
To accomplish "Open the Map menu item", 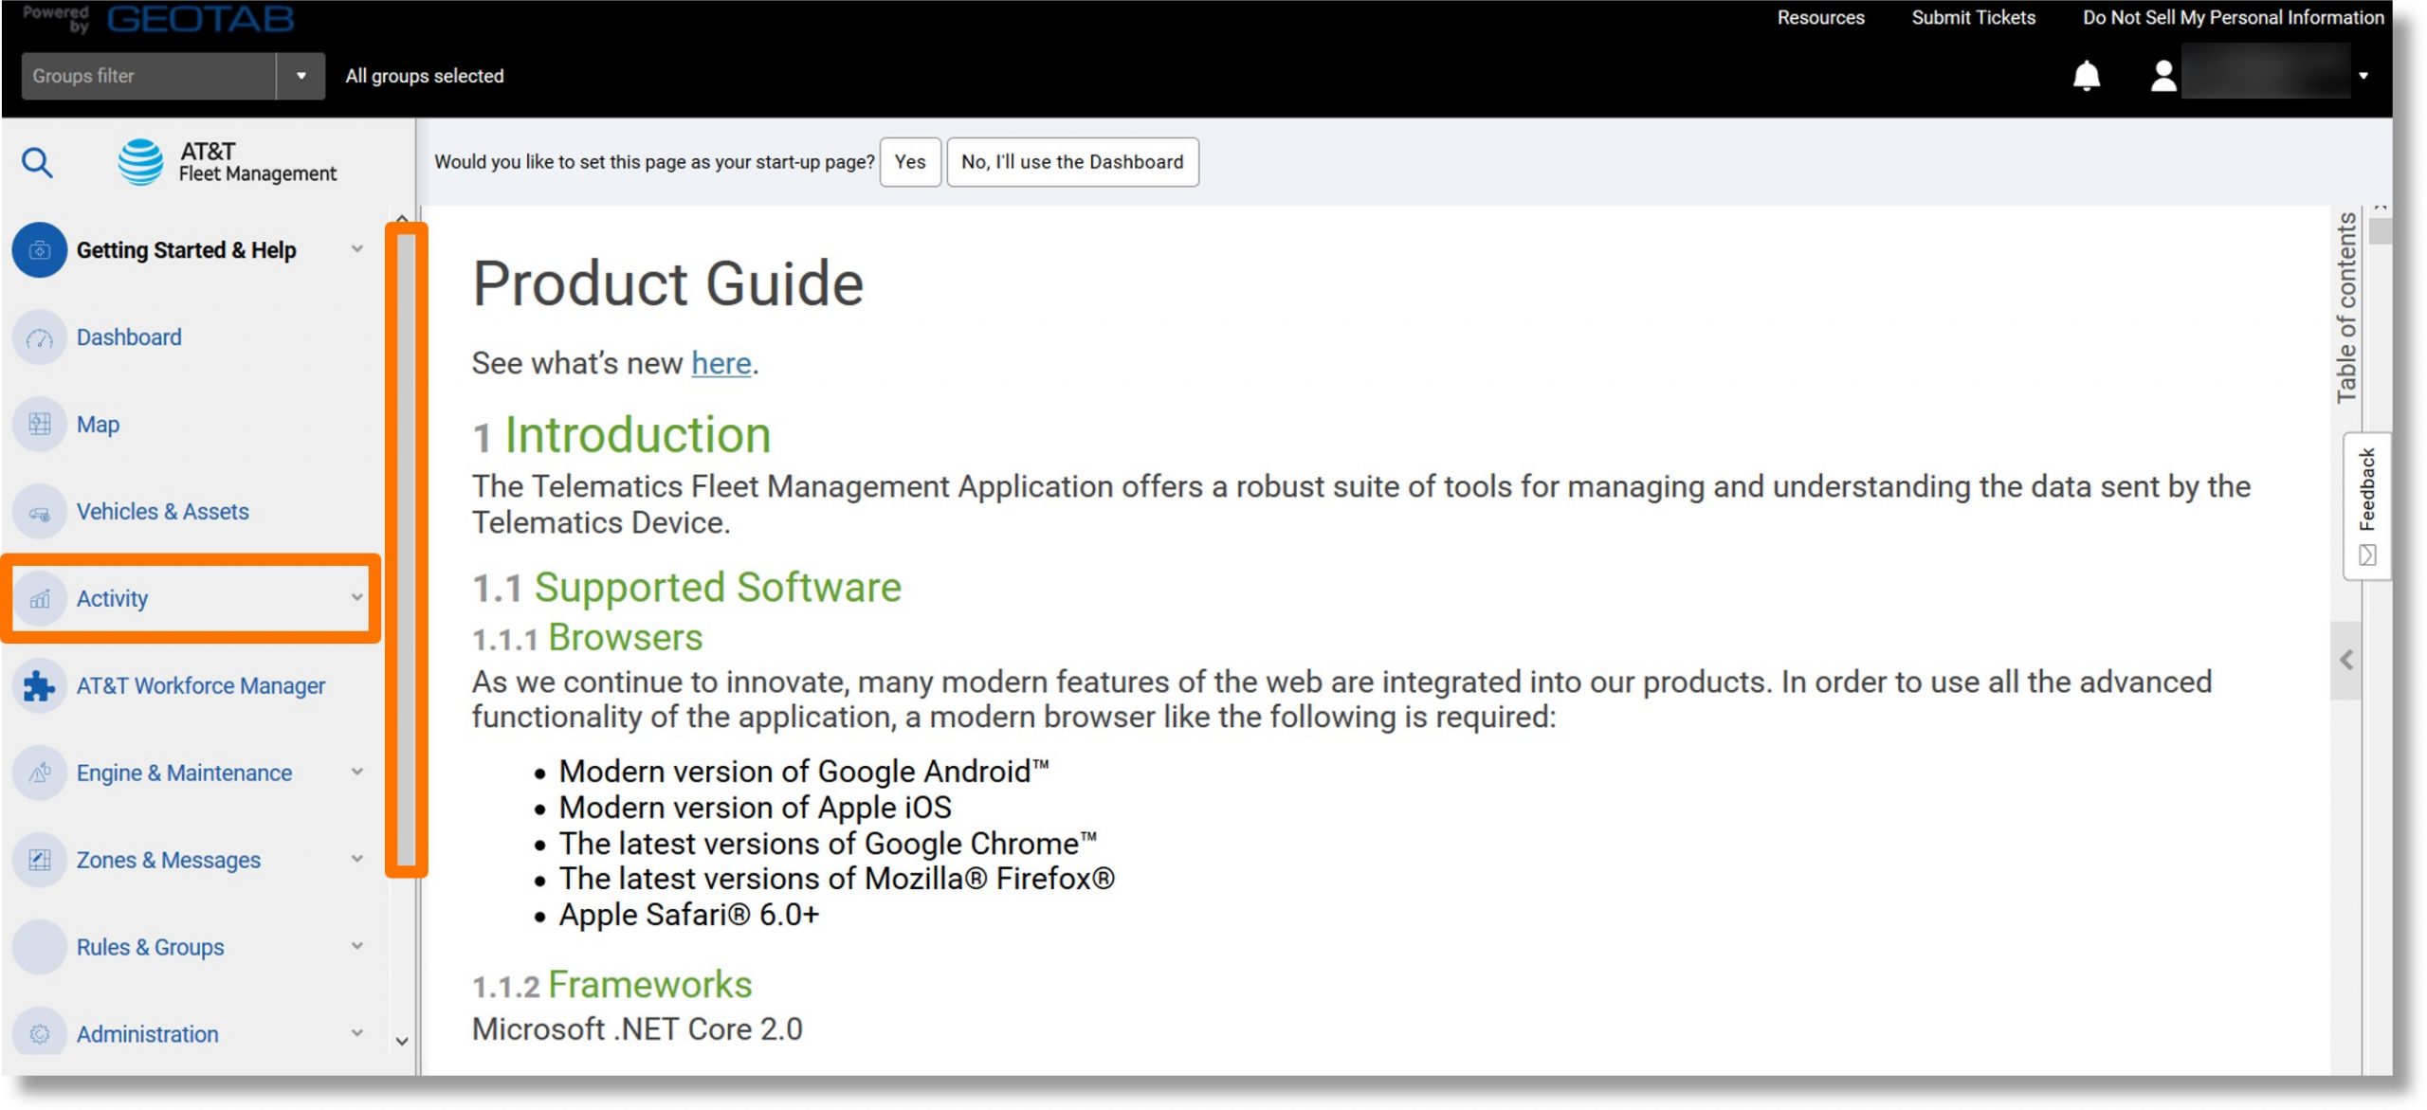I will (98, 425).
